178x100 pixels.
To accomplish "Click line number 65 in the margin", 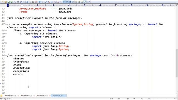I will [3, 84].
